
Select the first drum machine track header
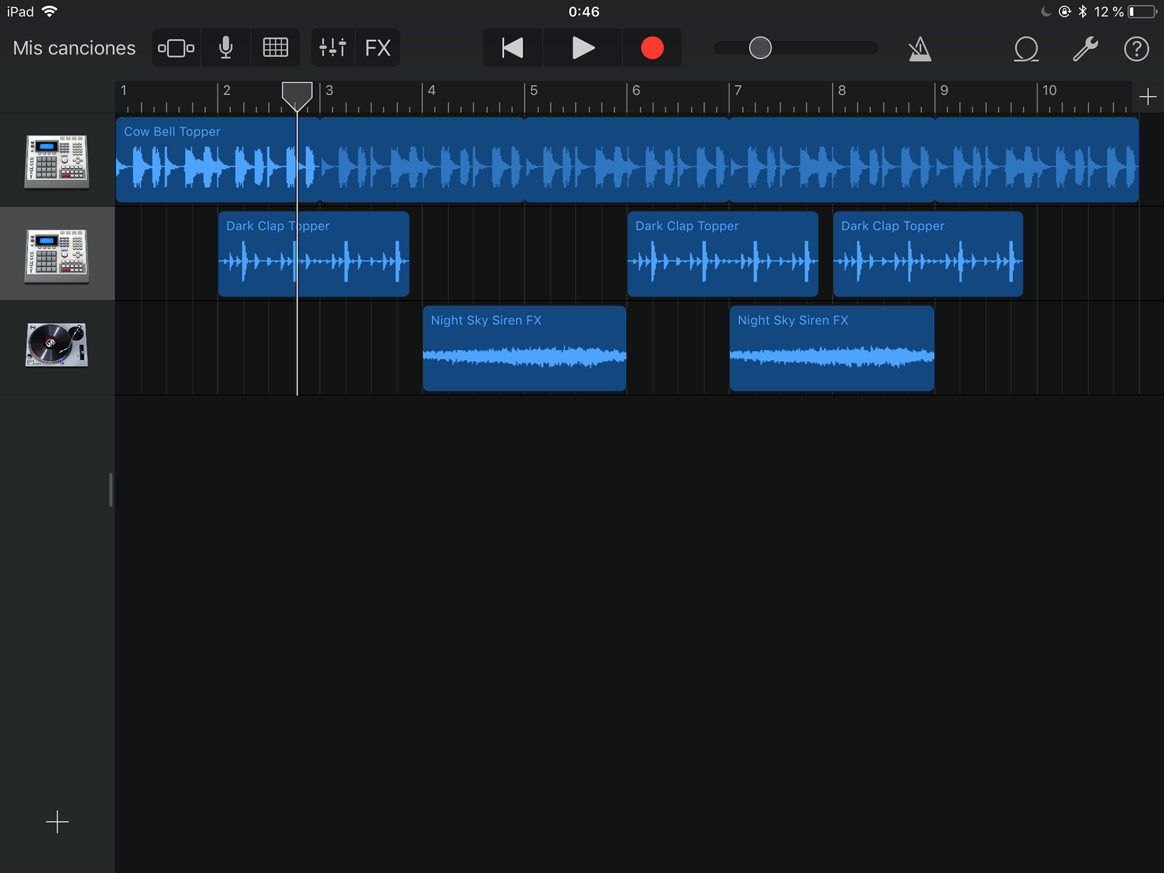click(57, 159)
